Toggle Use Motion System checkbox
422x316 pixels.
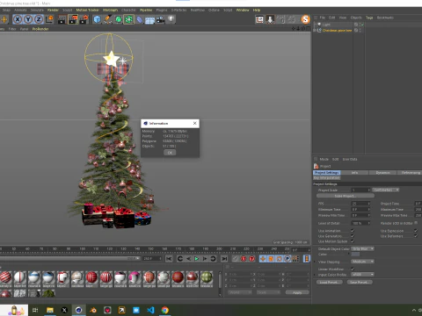pos(353,241)
